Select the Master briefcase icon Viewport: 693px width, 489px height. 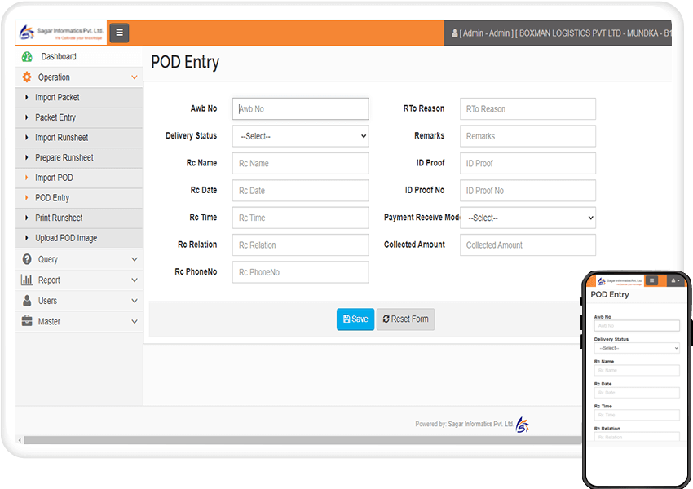[x=25, y=321]
